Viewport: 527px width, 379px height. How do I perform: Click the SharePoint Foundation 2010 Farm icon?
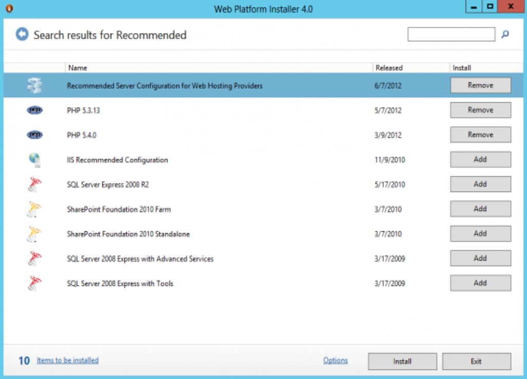pos(34,209)
